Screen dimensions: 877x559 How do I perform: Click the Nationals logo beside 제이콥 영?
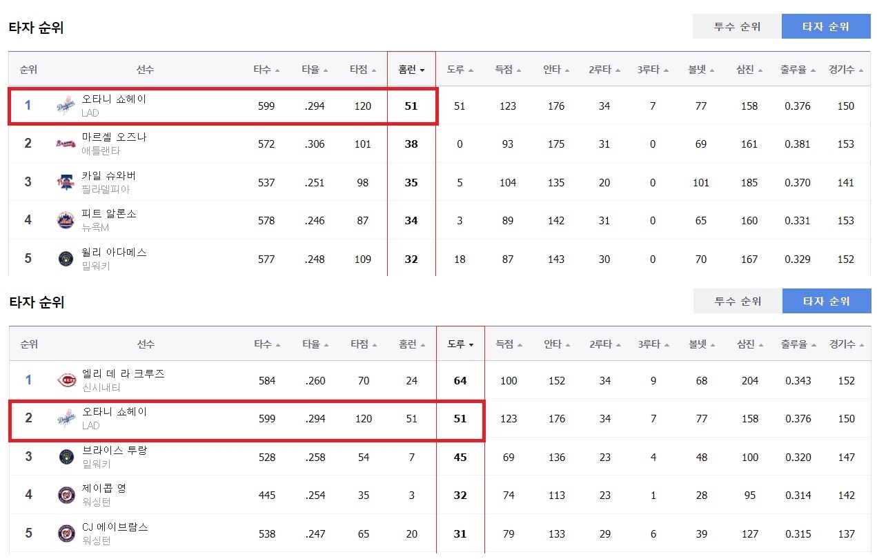66,495
